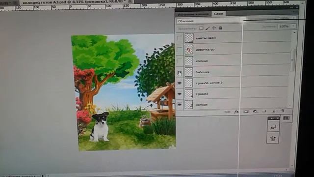Select the трава56 копия 3 layer thumbnail
Viewport: 314px width, 177px height.
(188, 83)
